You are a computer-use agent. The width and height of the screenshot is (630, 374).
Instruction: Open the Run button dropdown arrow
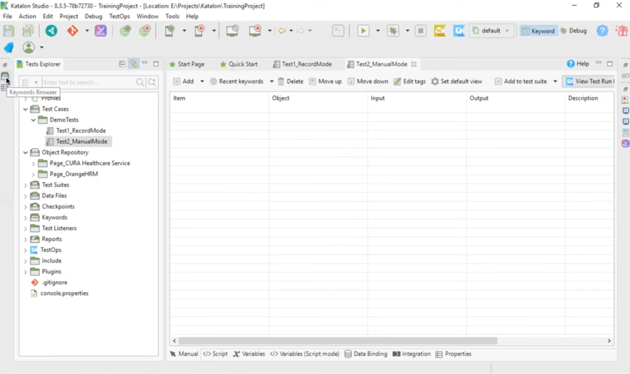click(378, 31)
